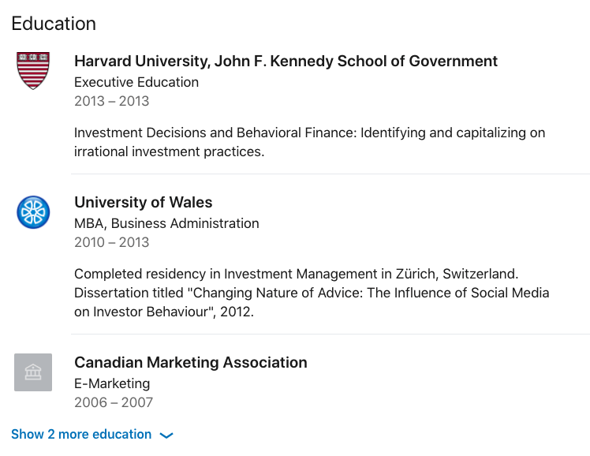Click the 2010 – 2013 date range

click(x=112, y=242)
